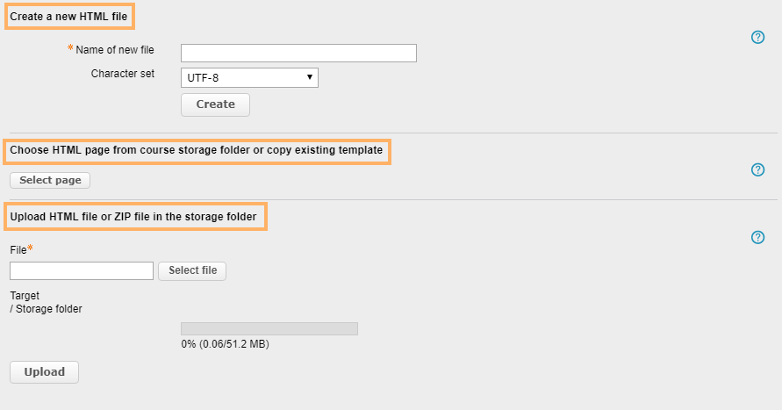Click the '/ Storage folder' target path text
The height and width of the screenshot is (410, 782).
coord(46,308)
